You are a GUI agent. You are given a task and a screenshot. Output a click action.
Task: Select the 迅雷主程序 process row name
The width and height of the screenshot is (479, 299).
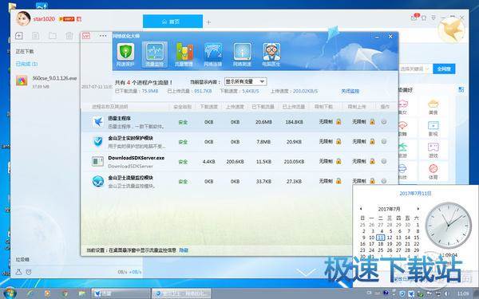(120, 118)
